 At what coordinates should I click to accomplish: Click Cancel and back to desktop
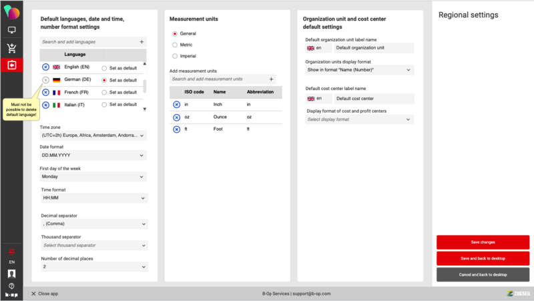pyautogui.click(x=483, y=274)
